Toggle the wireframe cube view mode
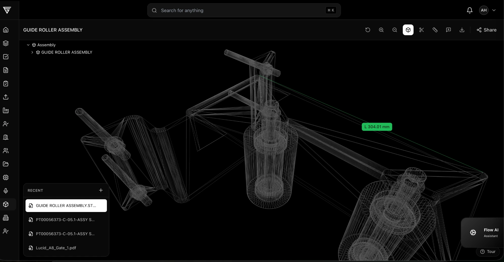This screenshot has width=504, height=262. 408,30
